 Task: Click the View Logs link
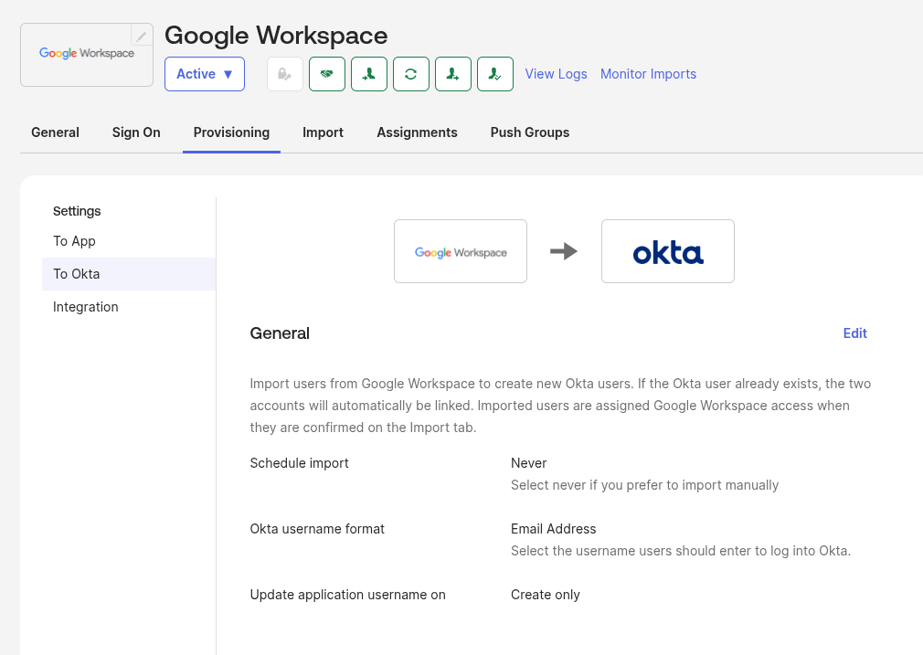click(556, 74)
